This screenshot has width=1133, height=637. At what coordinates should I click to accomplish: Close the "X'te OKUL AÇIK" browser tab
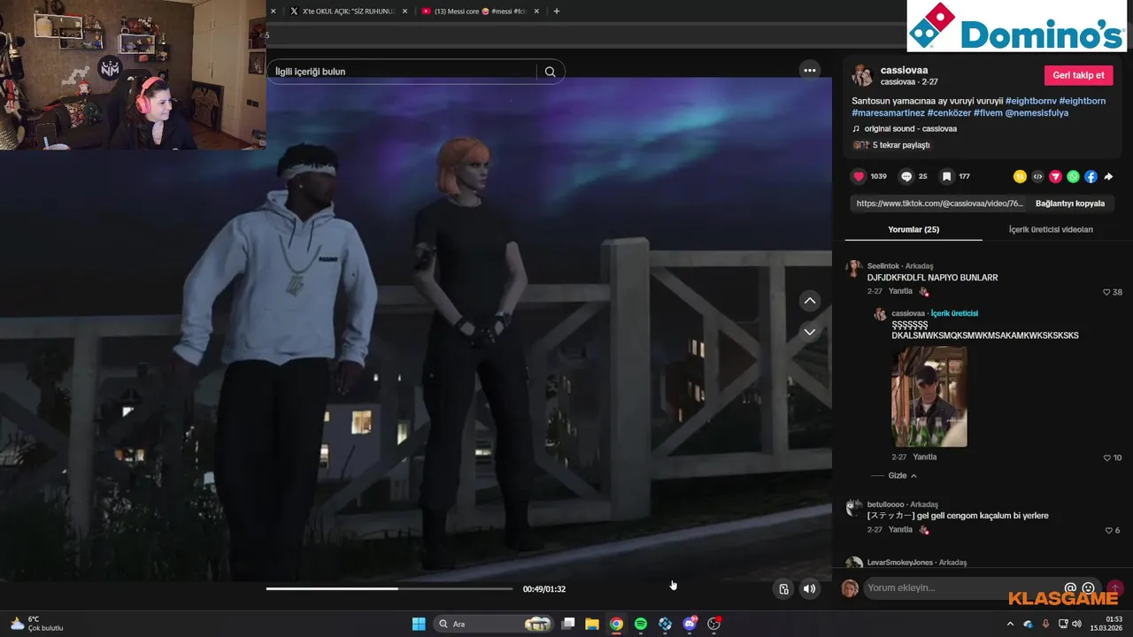coord(405,12)
